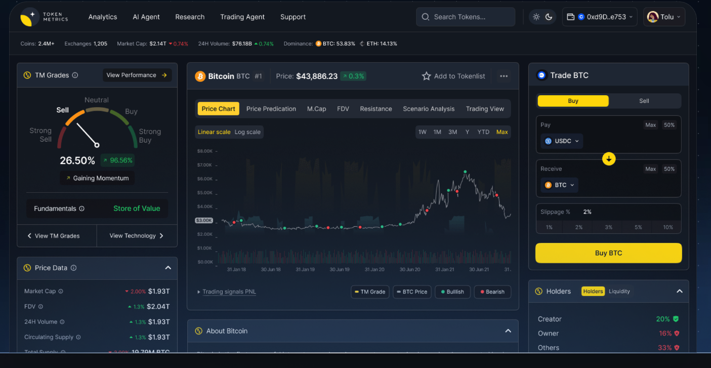Set slippage to 10%
711x368 pixels.
coord(668,227)
